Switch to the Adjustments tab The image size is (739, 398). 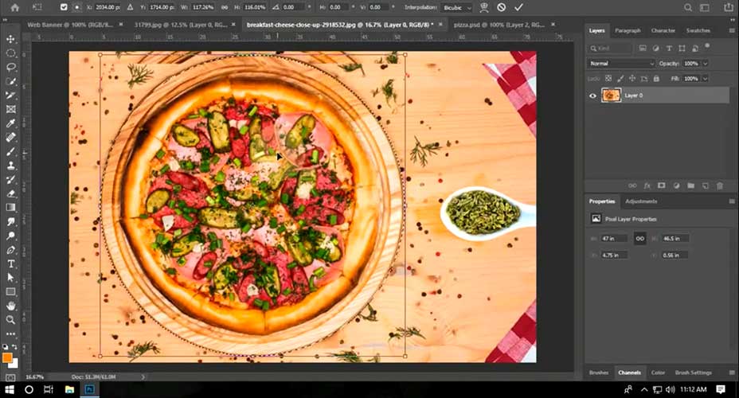[x=641, y=201]
